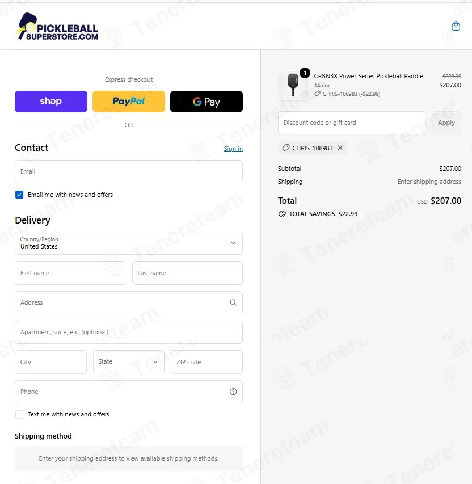Remove the CHRIS-108983 discount code
This screenshot has height=484, width=472.
pos(340,148)
